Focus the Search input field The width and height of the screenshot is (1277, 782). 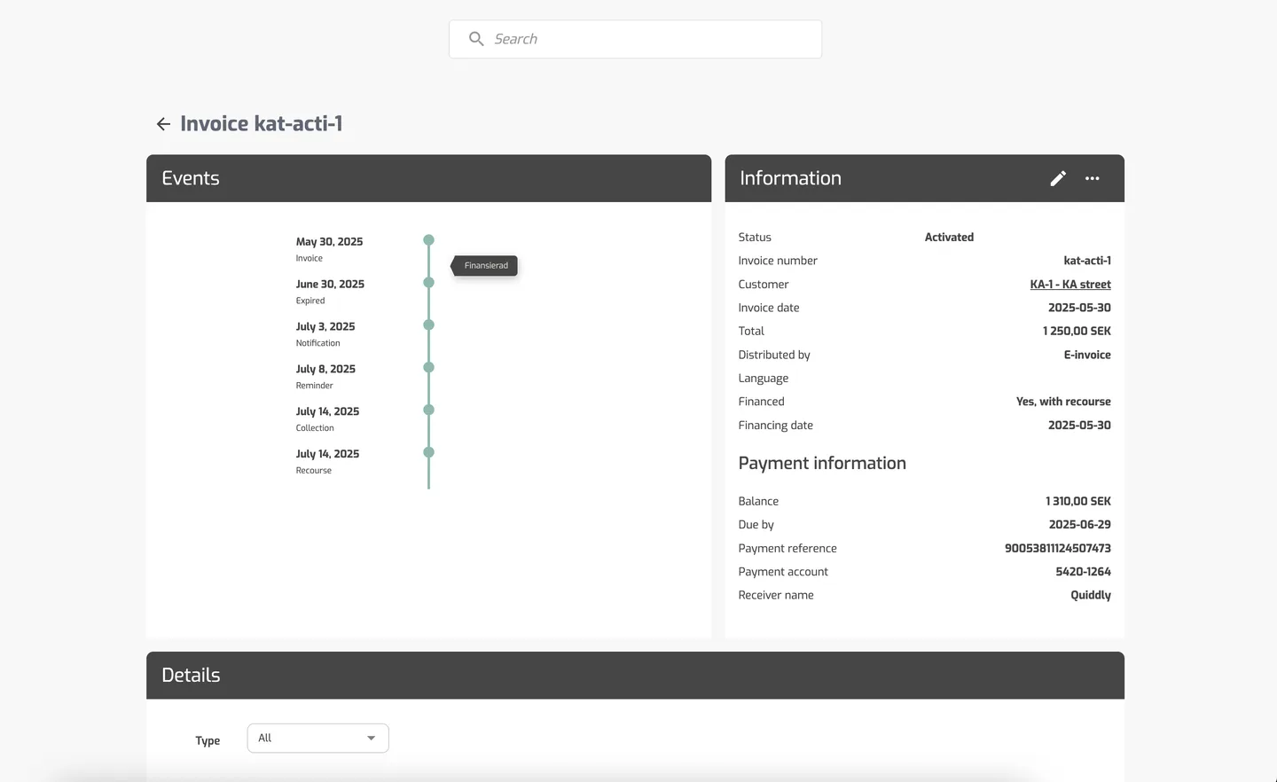(635, 39)
